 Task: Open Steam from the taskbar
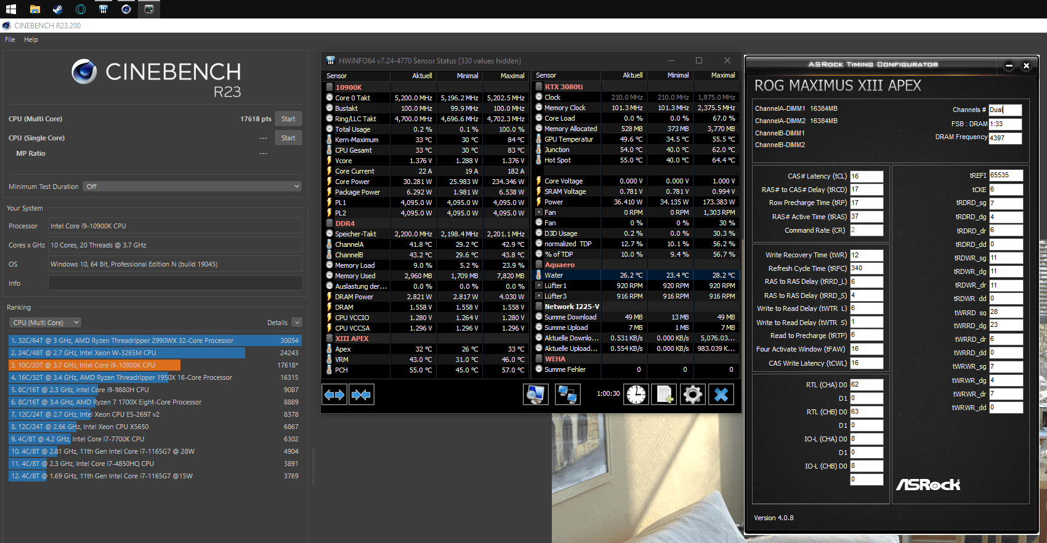click(x=58, y=9)
